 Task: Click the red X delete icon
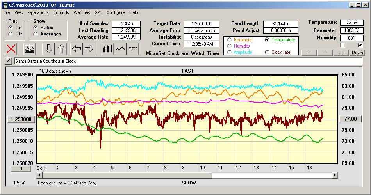(x=12, y=49)
